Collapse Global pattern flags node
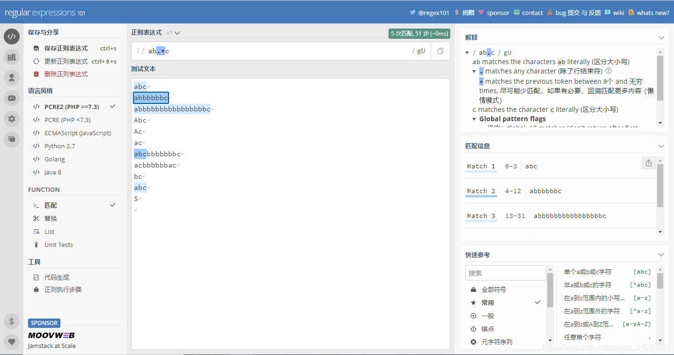 click(474, 119)
